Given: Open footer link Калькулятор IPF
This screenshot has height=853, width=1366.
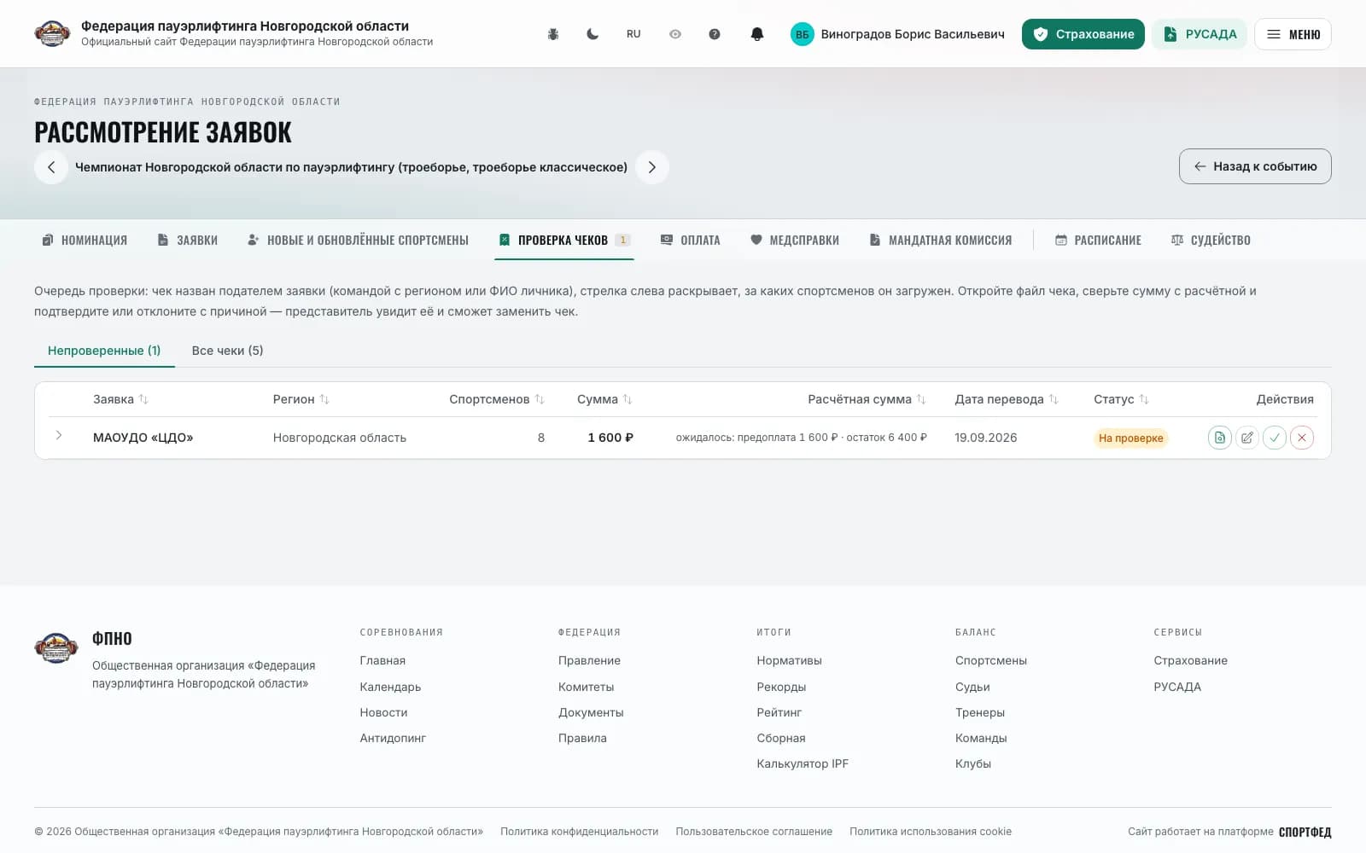Looking at the screenshot, I should coord(803,763).
